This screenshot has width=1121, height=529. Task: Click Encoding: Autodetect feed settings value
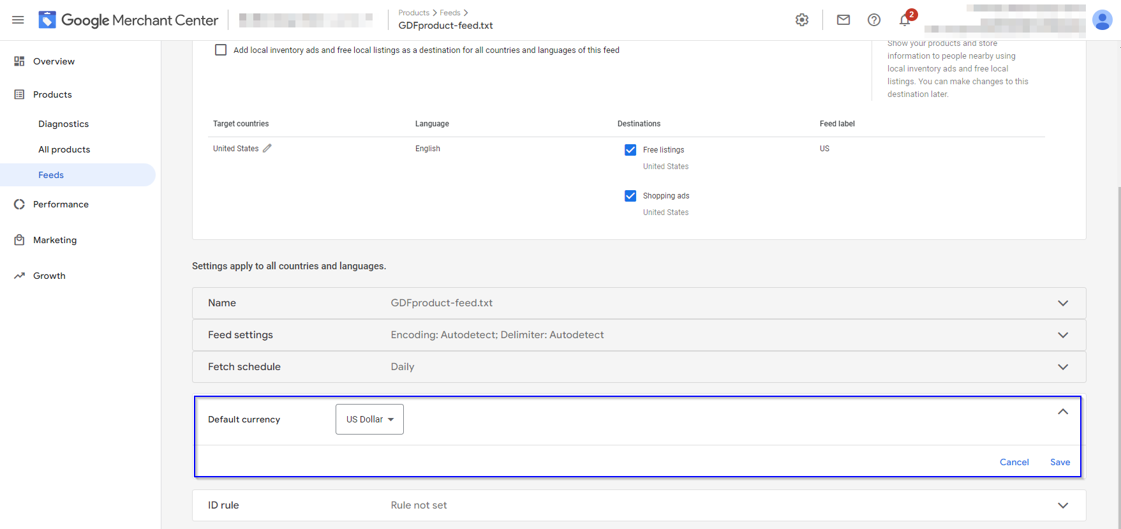tap(497, 335)
